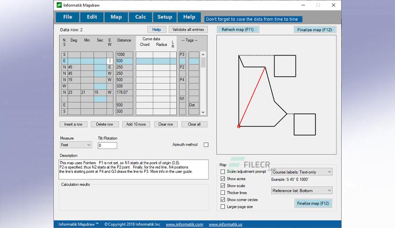Click Validate all entries button
Image resolution: width=395 pixels, height=228 pixels.
[x=188, y=30]
